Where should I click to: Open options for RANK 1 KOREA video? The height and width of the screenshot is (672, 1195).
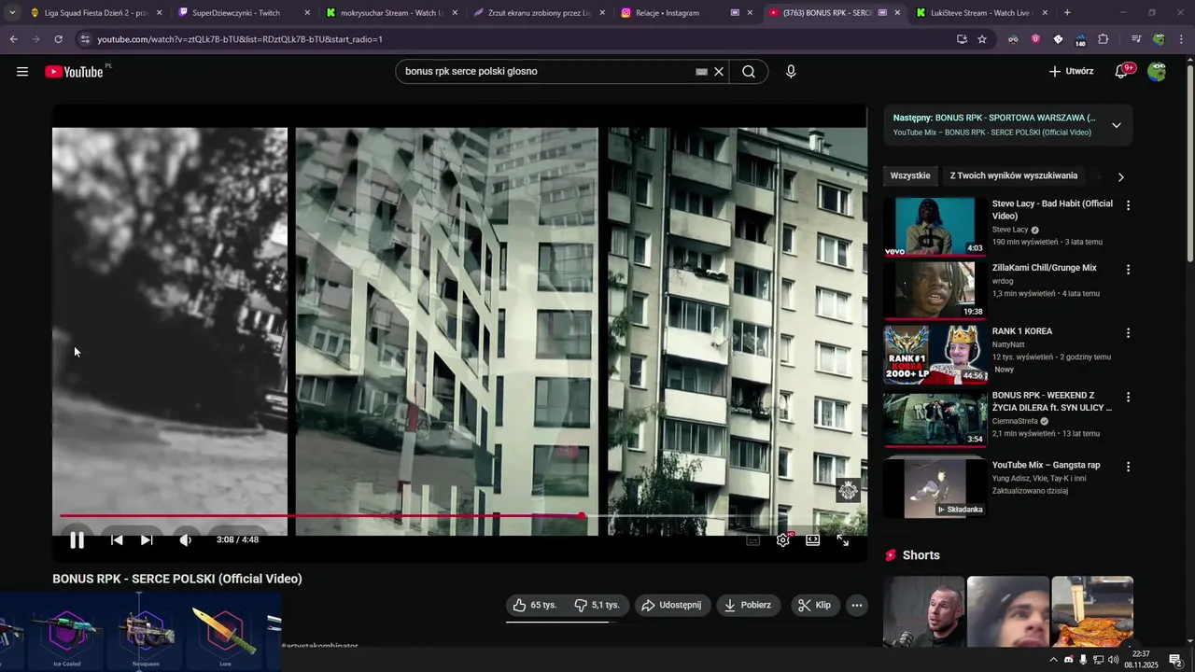[x=1128, y=332]
